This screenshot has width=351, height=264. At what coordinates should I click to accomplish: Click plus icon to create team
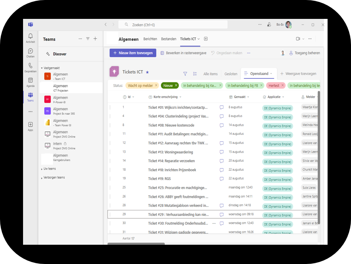coord(95,39)
